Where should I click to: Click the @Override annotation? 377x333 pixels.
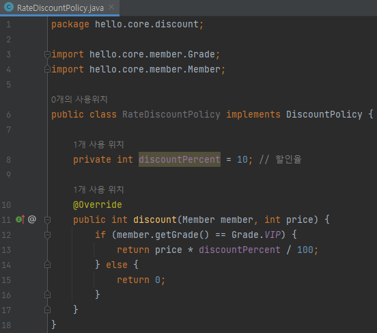click(98, 204)
